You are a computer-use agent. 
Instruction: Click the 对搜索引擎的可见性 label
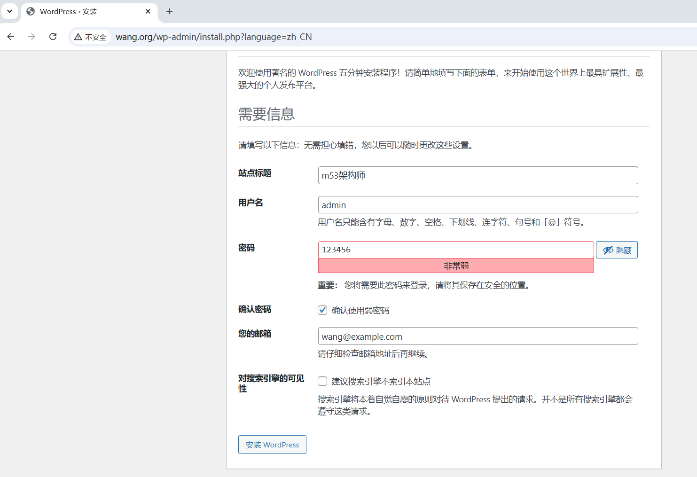[x=271, y=383]
